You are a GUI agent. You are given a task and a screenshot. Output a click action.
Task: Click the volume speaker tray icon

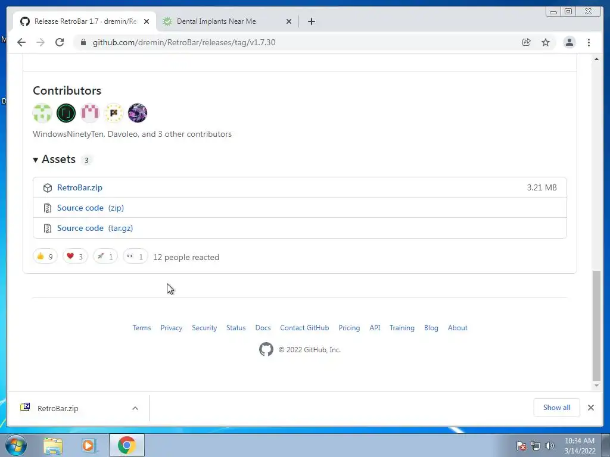click(x=550, y=446)
